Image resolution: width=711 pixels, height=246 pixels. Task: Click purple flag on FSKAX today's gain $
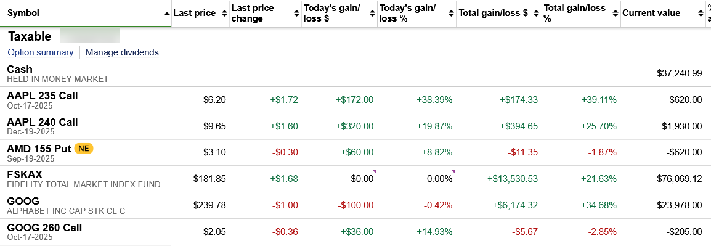click(x=375, y=171)
